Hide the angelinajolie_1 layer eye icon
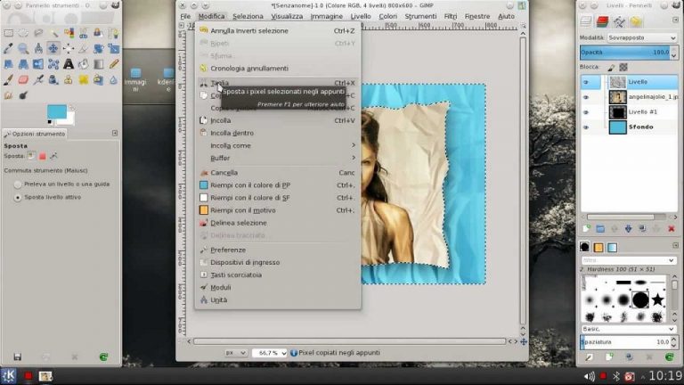Viewport: 684px width, 385px height. 586,97
